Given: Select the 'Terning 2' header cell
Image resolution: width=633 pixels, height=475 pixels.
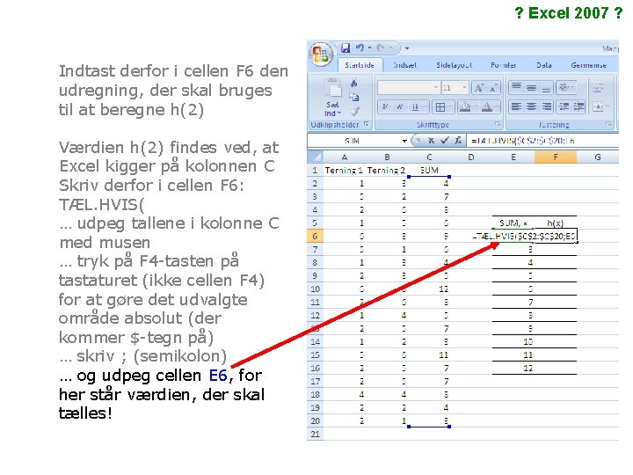Looking at the screenshot, I should 386,171.
